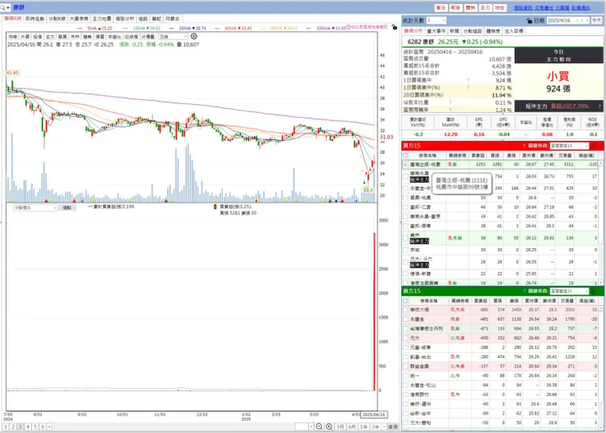This screenshot has height=433, width=606.
Task: Click the 60MA legend color line
Action: tap(217, 28)
